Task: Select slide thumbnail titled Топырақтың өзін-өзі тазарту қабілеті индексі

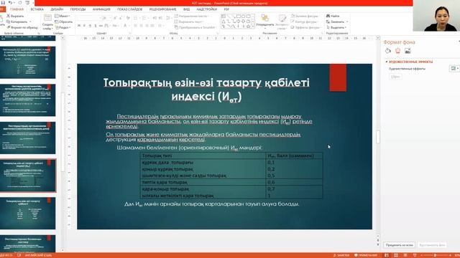Action: pyautogui.click(x=28, y=176)
